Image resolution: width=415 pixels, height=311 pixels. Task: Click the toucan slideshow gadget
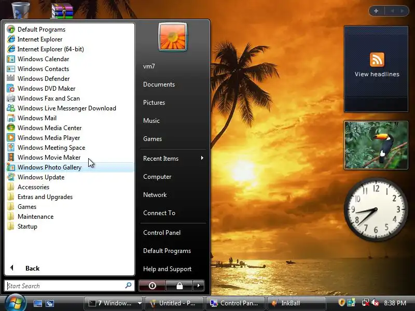coord(376,145)
